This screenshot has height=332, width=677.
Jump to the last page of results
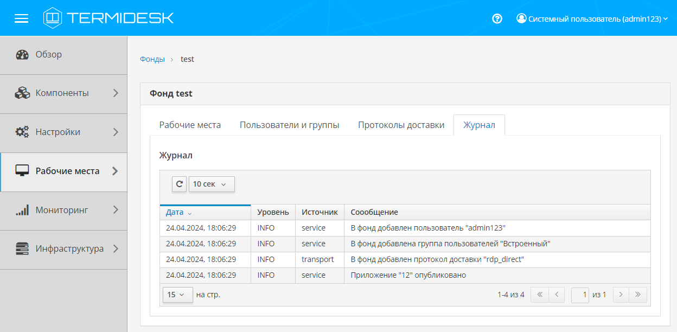pyautogui.click(x=638, y=295)
